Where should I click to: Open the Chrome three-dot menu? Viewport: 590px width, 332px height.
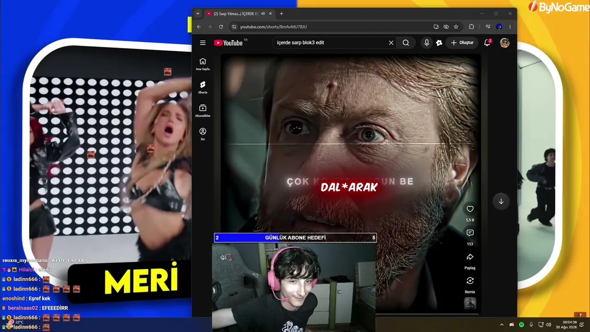point(510,27)
